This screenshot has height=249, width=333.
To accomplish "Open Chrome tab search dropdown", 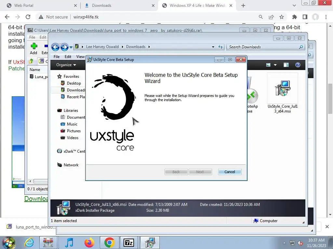I will 294,6.
